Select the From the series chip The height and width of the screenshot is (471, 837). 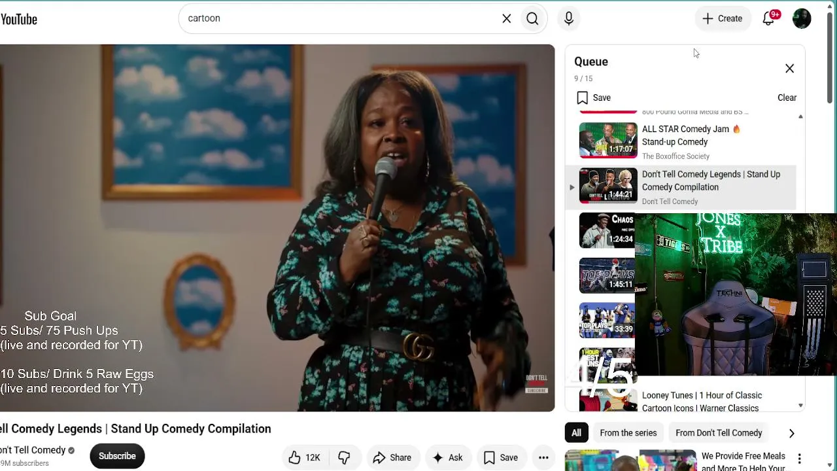628,432
